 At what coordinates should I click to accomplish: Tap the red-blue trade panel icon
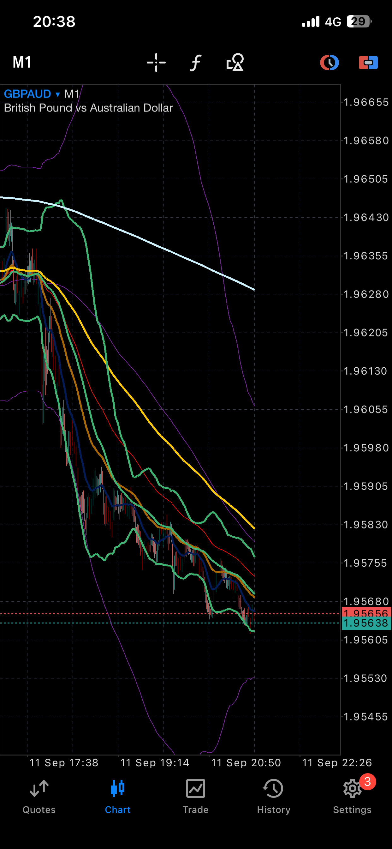368,62
